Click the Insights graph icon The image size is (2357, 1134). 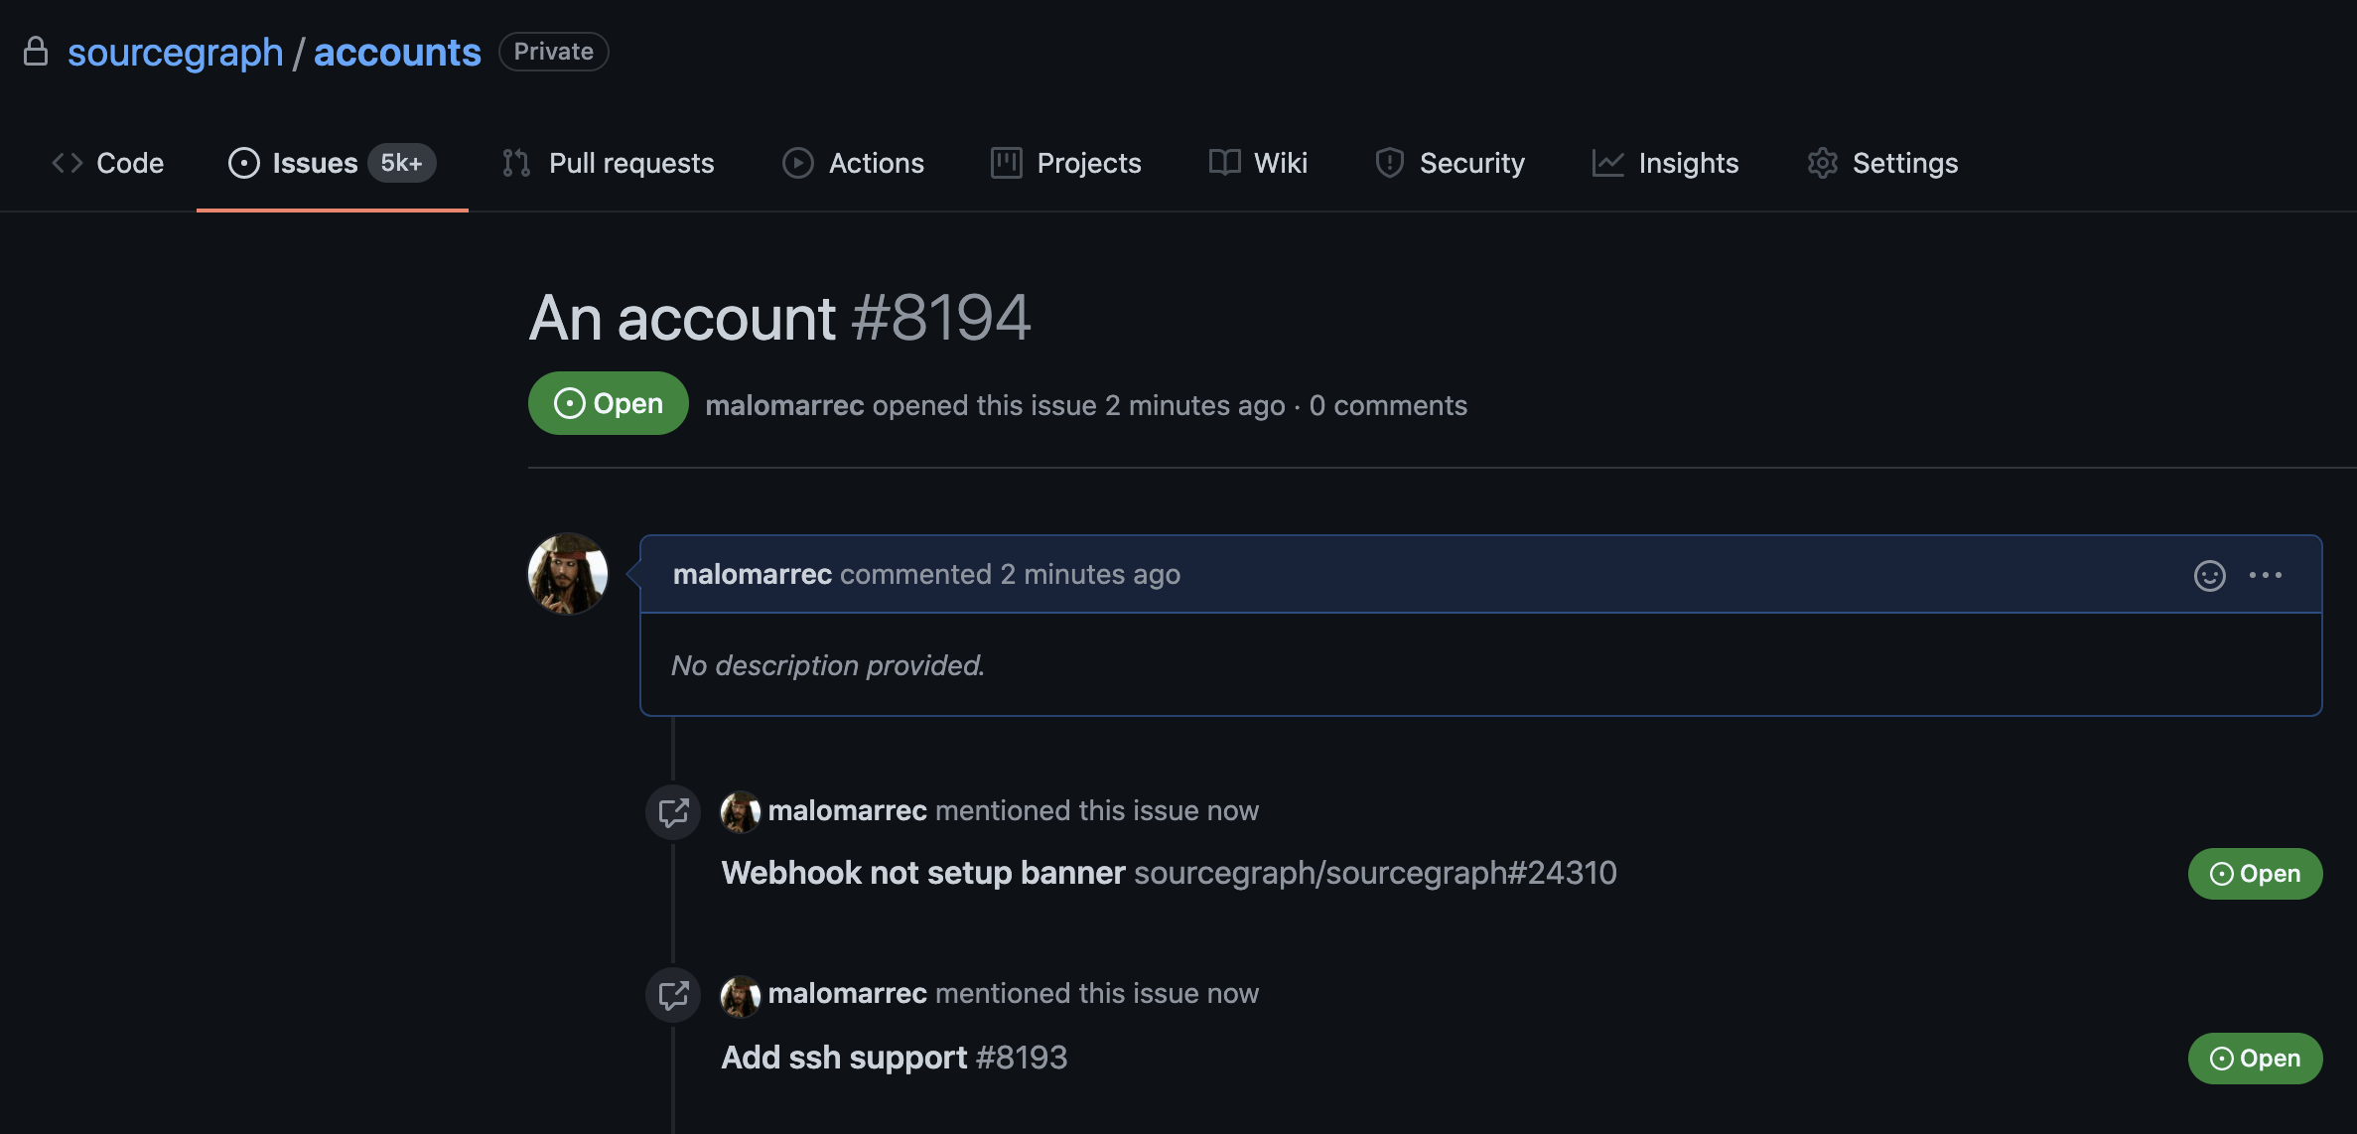point(1608,163)
